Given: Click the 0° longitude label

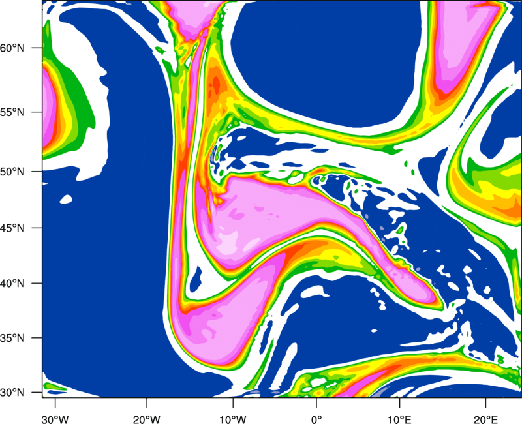Looking at the screenshot, I should click(x=316, y=419).
